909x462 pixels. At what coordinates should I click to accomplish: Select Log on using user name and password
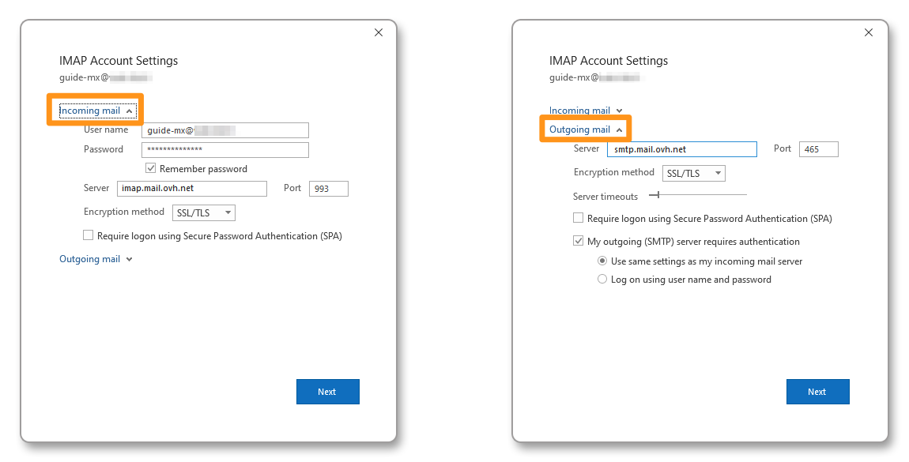[602, 280]
